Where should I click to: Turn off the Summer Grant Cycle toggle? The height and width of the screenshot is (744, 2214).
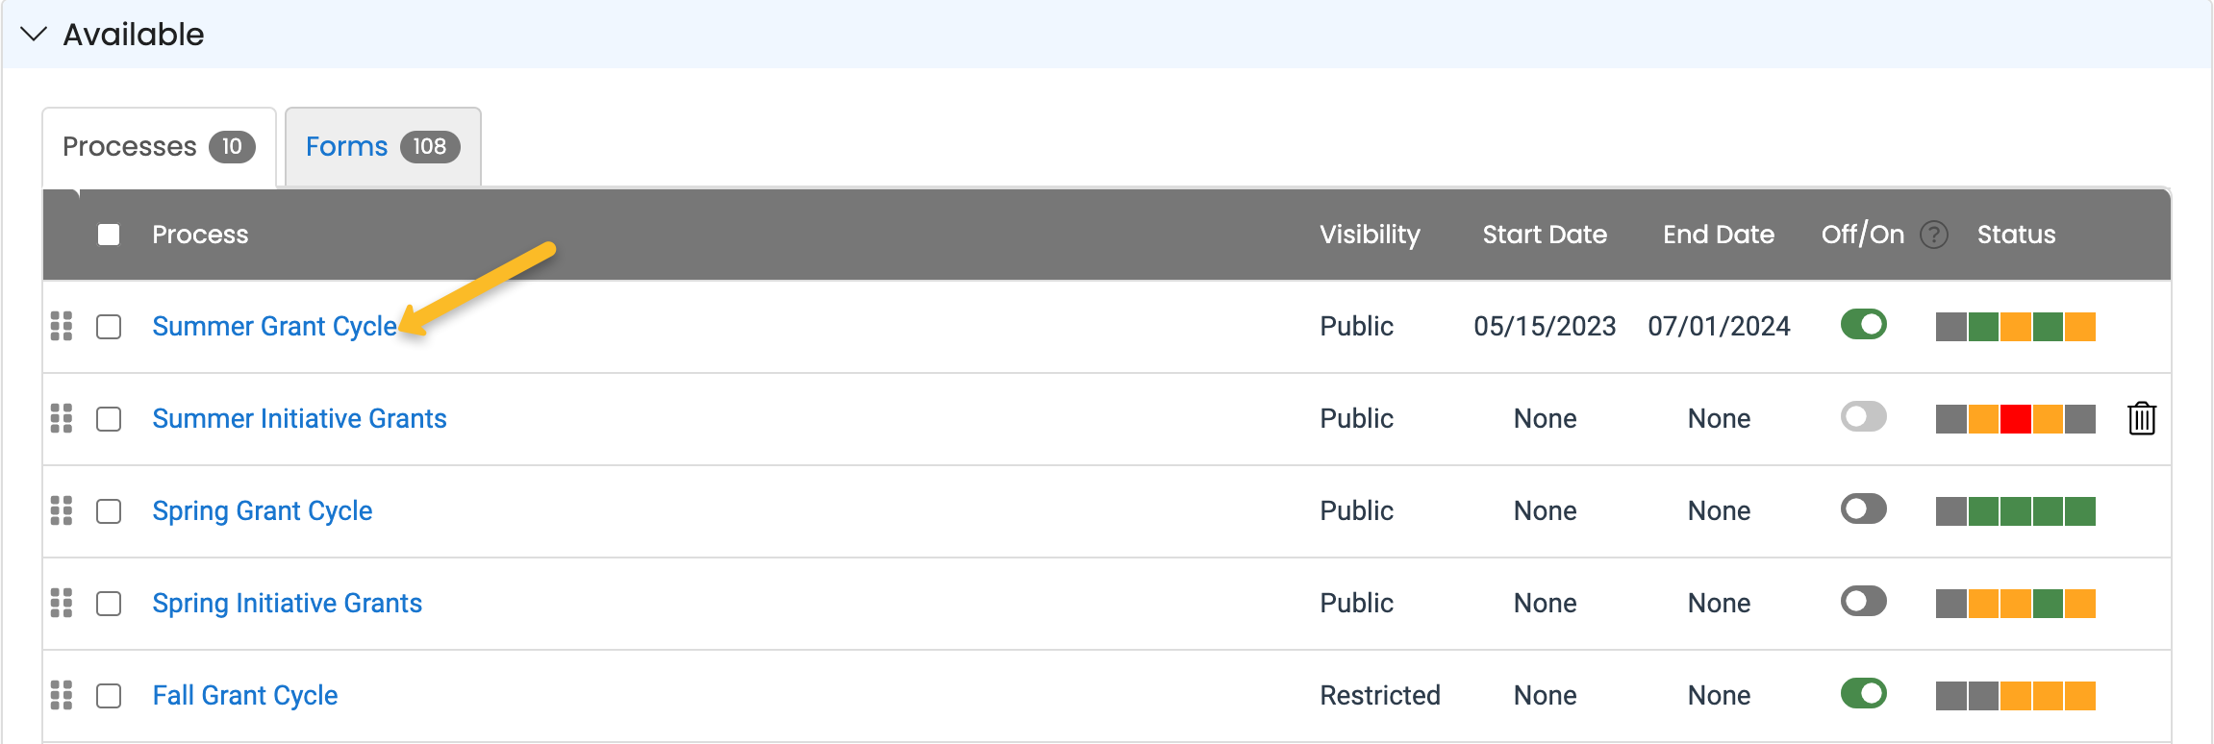[x=1862, y=325]
